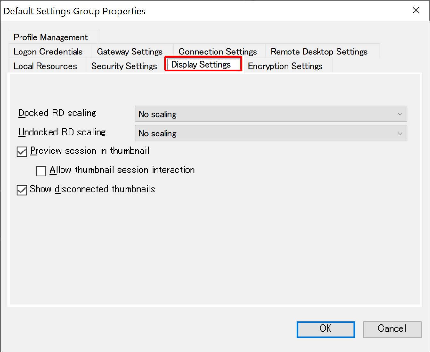Open the Local Resources tab
430x352 pixels.
47,66
